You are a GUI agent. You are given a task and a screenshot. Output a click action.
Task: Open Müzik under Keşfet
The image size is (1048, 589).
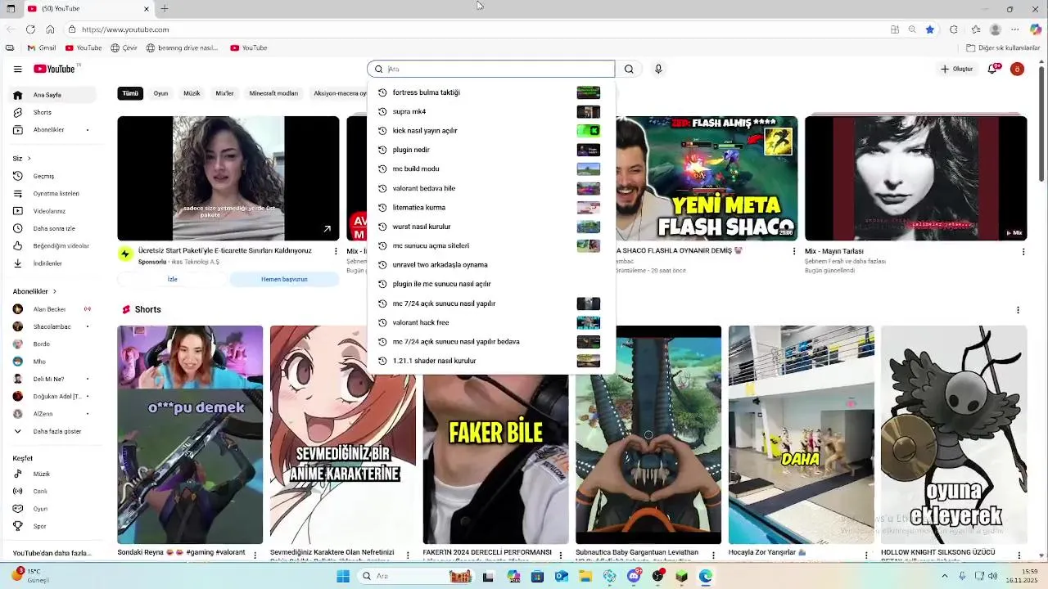(53, 474)
